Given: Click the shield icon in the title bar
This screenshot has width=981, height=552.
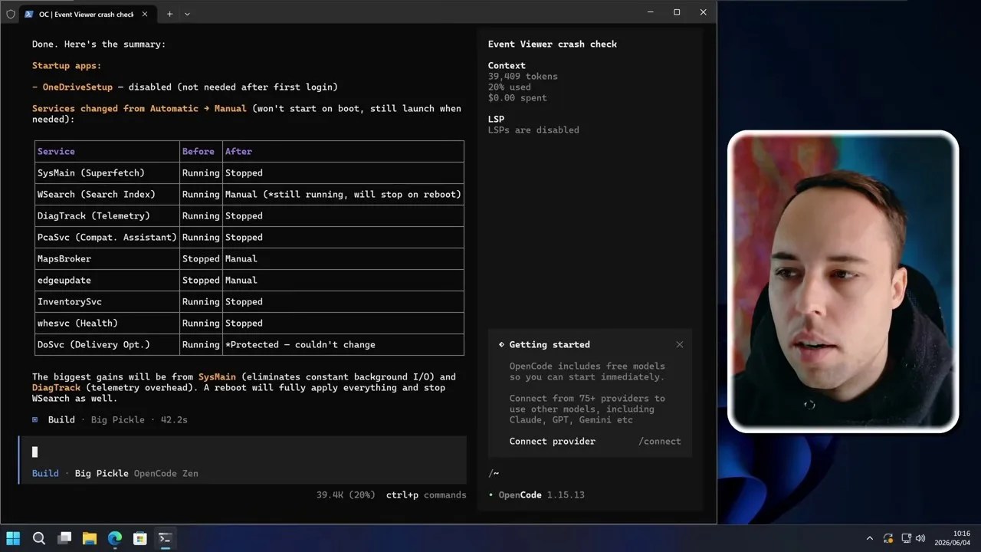Looking at the screenshot, I should [x=11, y=14].
